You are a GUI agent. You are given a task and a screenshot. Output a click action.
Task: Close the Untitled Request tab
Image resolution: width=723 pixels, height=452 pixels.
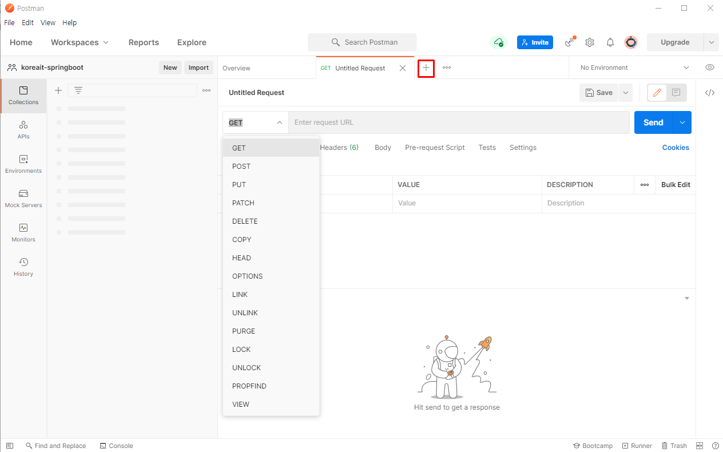pos(403,68)
